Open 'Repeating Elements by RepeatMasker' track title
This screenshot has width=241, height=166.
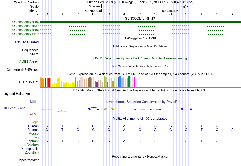coord(140,156)
